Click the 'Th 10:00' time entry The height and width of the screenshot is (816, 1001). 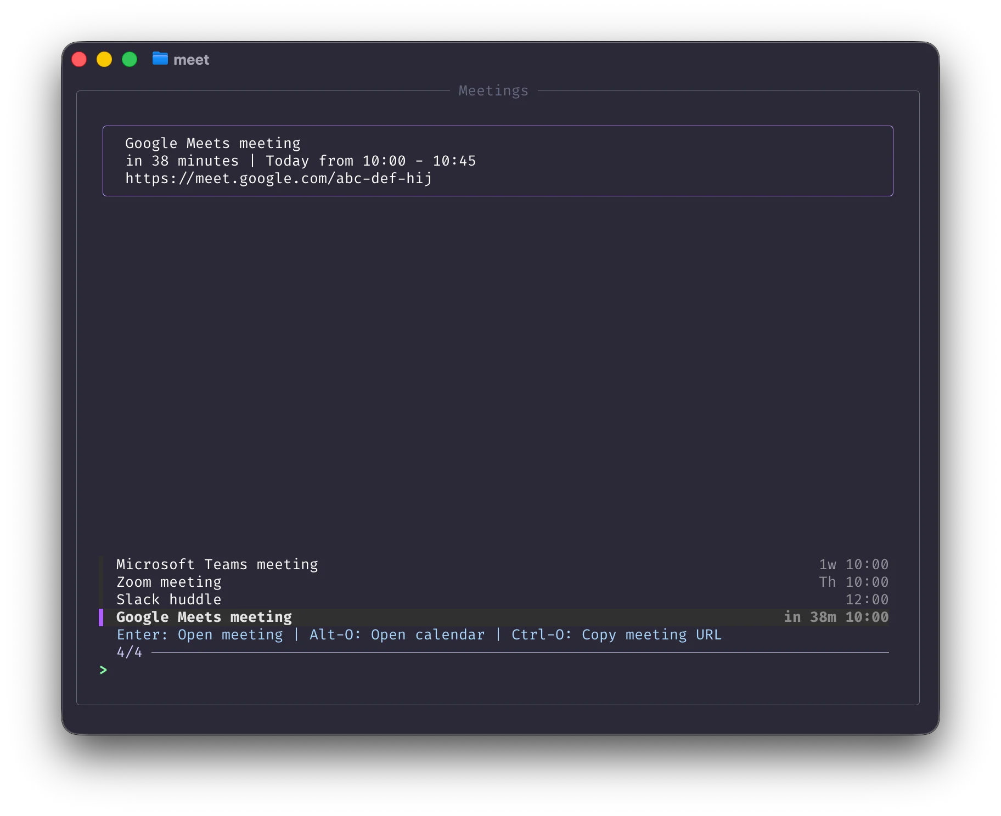point(854,582)
